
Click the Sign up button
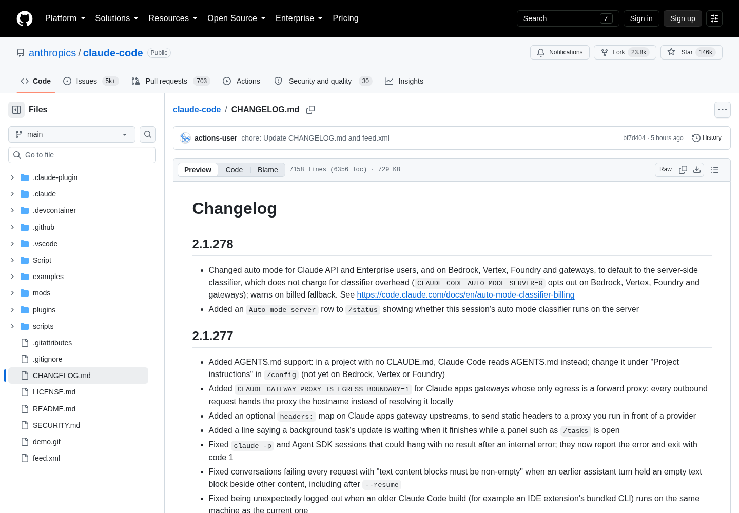tap(683, 18)
